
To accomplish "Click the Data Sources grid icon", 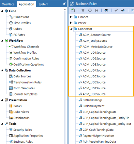I will coord(11,76).
